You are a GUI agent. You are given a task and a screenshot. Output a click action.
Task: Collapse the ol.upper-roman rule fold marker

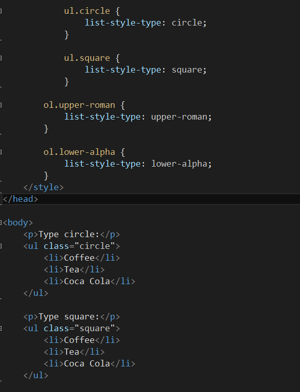point(1,105)
